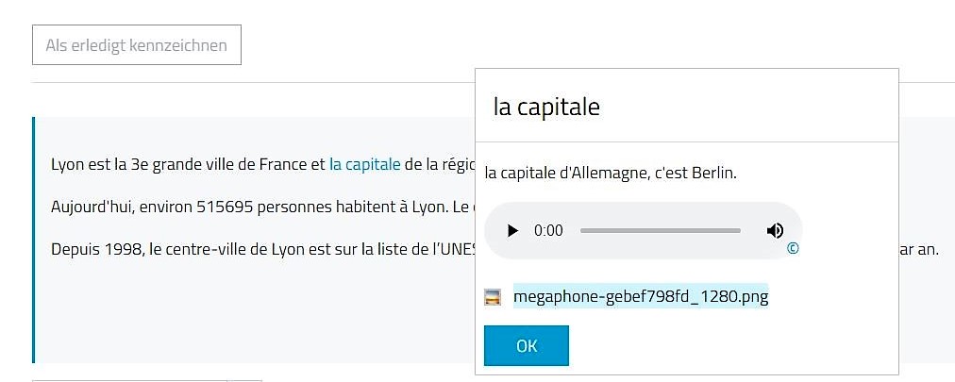Click the 0:00 audio time display
Screen dimensions: 955x382
click(x=548, y=231)
